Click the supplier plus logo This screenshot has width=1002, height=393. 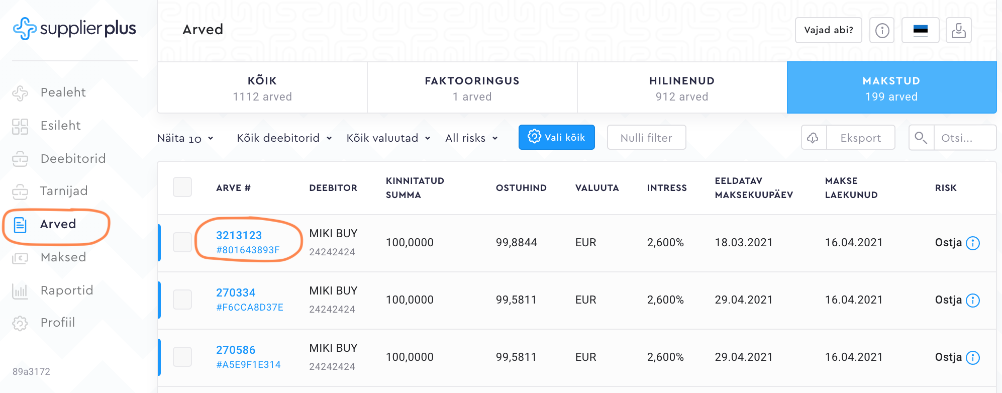74,29
